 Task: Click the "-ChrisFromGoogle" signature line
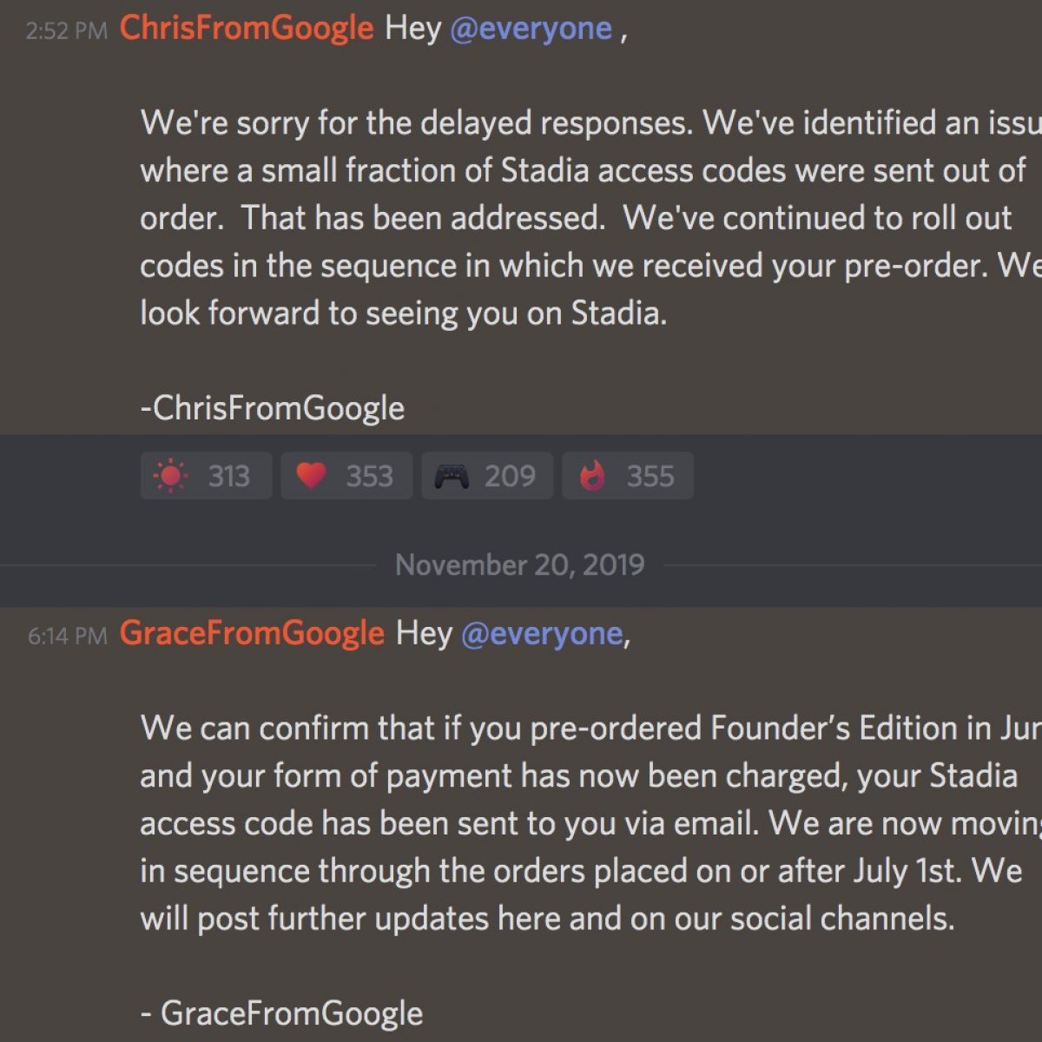[273, 408]
